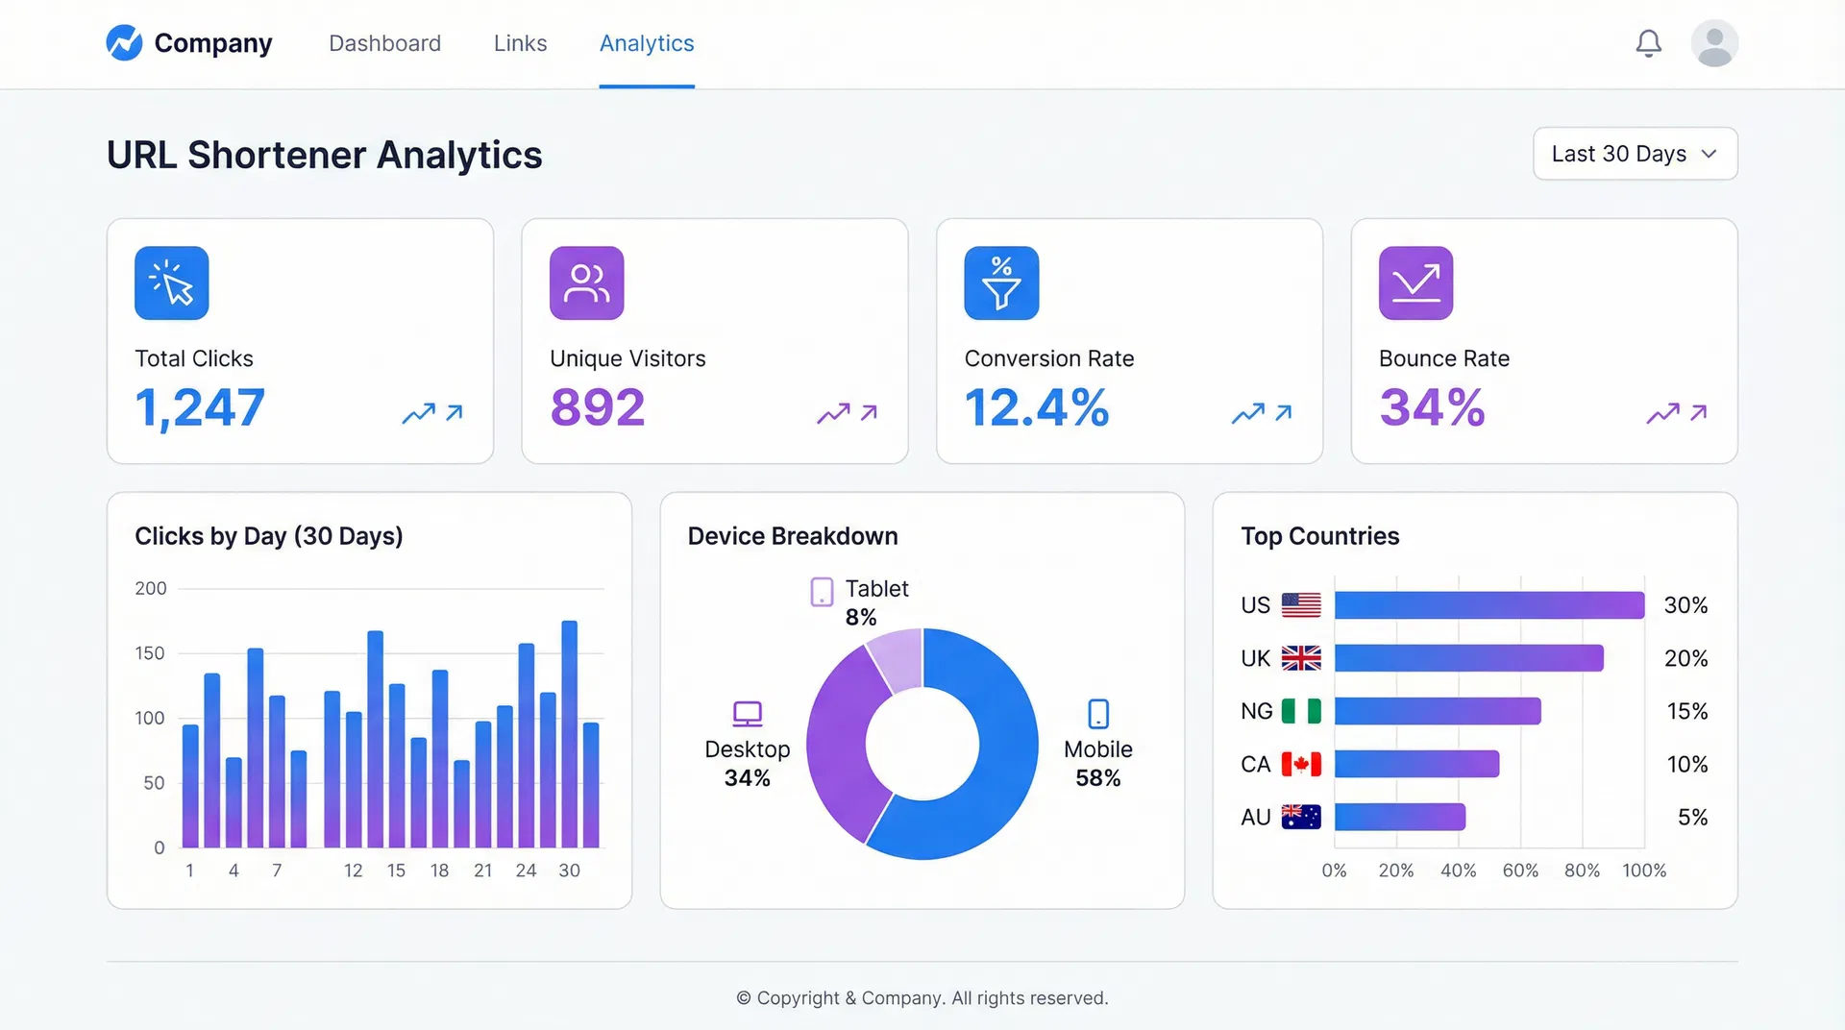Open the Last 30 Days dropdown
This screenshot has width=1845, height=1030.
[1634, 154]
